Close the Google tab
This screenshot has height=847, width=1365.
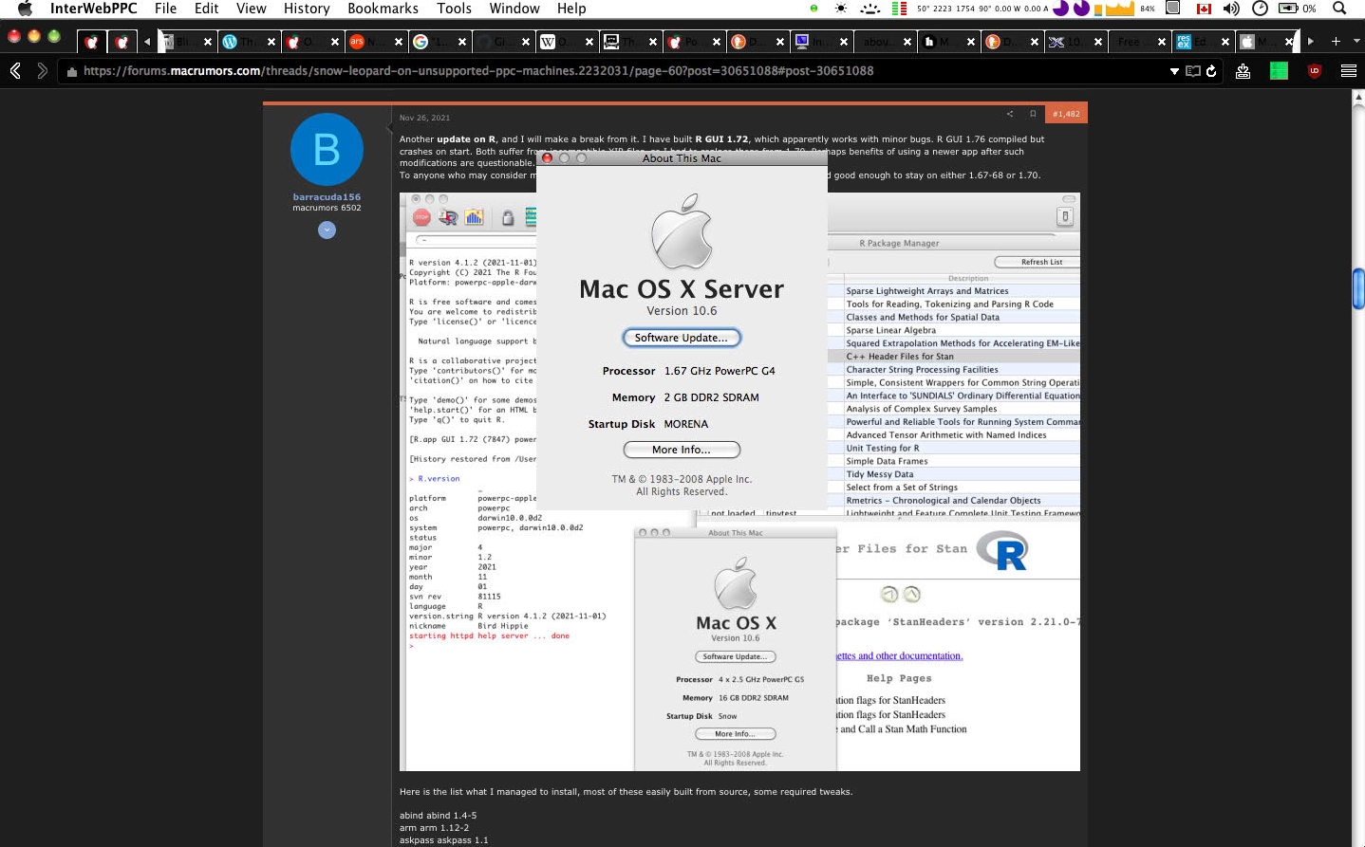(462, 42)
